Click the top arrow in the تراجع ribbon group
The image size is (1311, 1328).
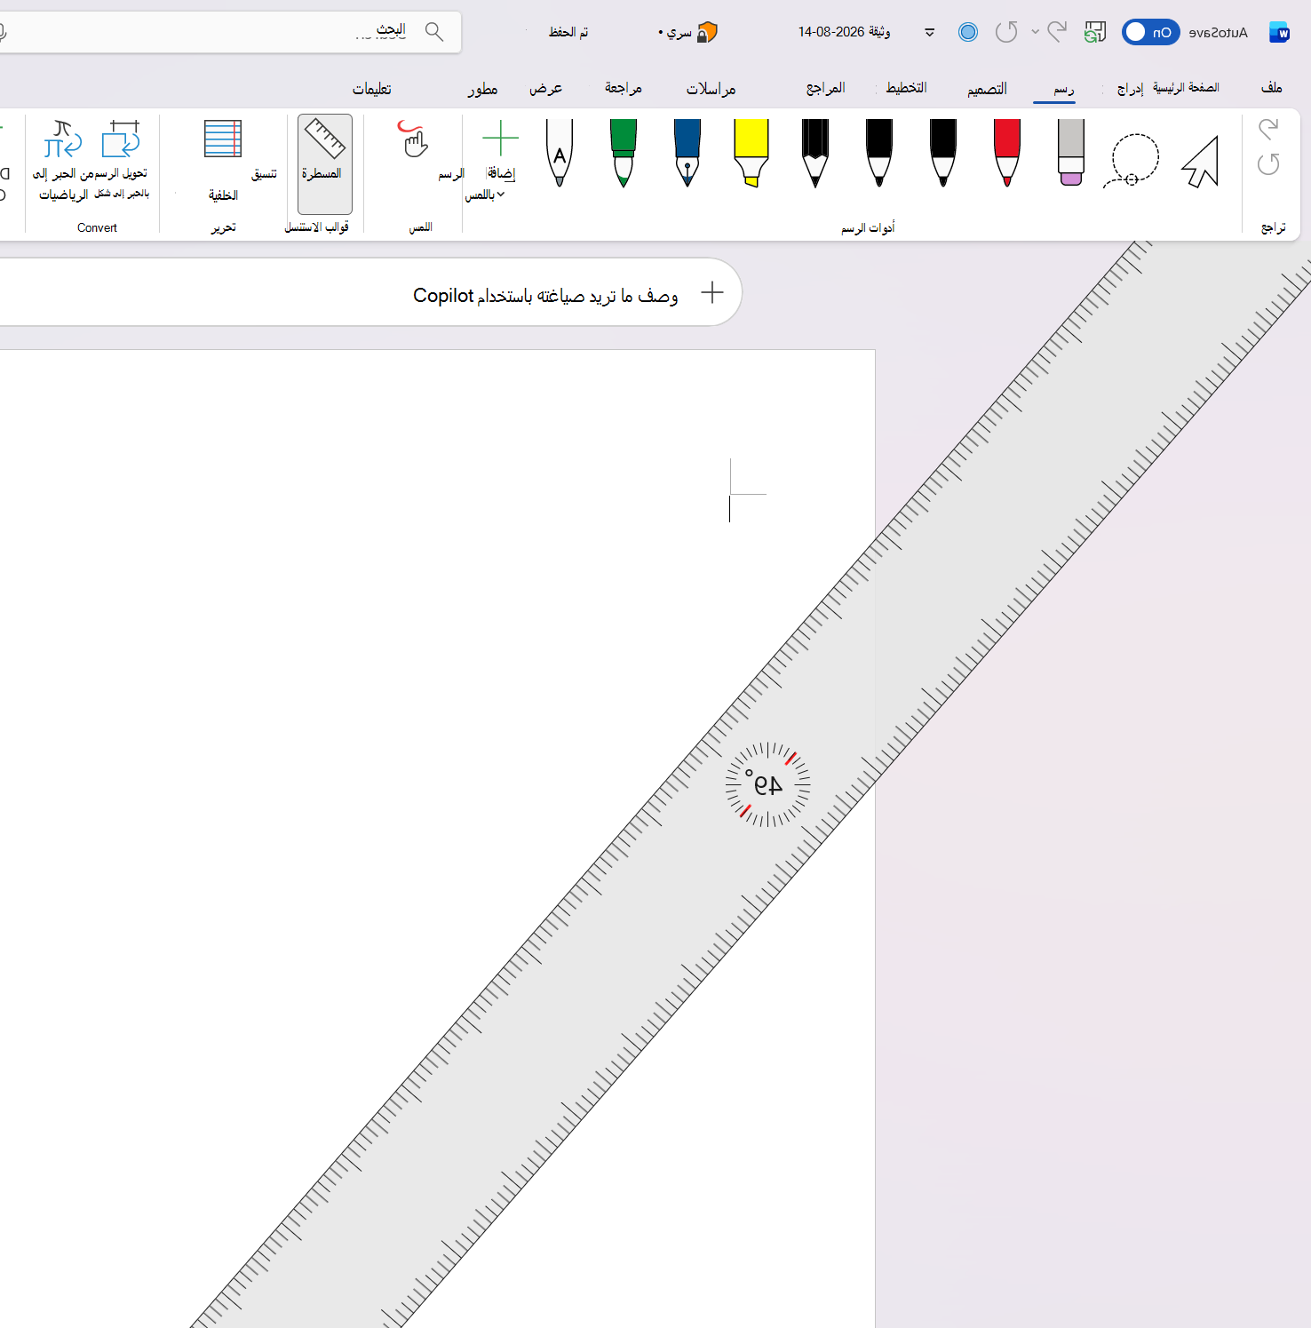point(1268,130)
